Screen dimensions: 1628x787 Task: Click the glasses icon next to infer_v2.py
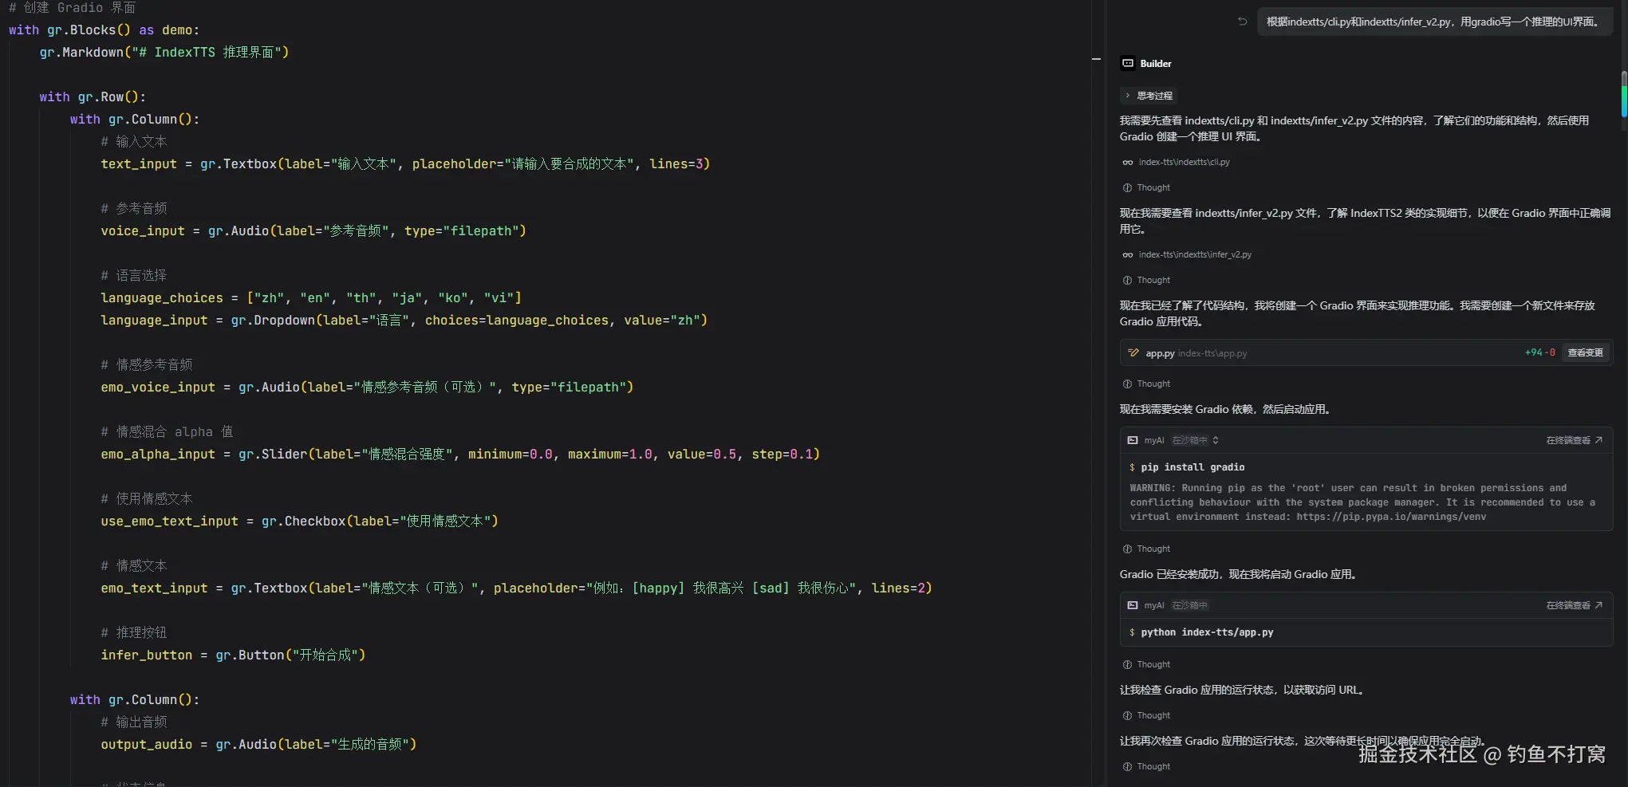pyautogui.click(x=1127, y=255)
